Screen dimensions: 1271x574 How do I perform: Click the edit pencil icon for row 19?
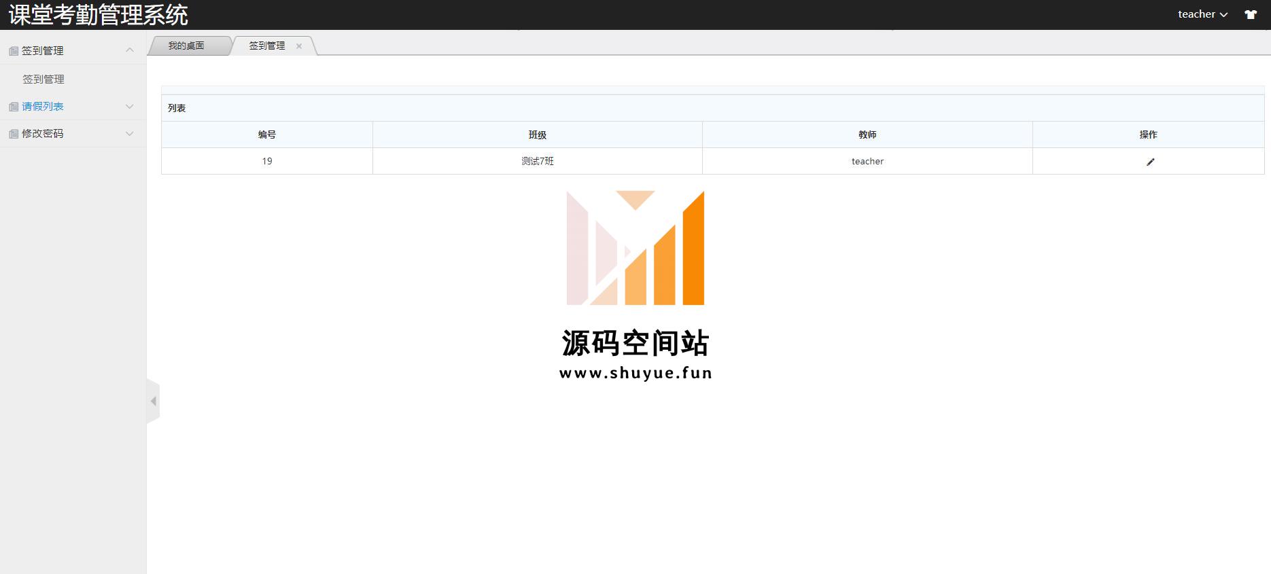click(1150, 162)
